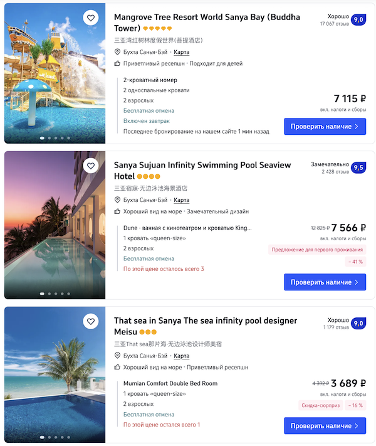Click 9,0 rating badge for Mangrove Tree Resort

(358, 20)
